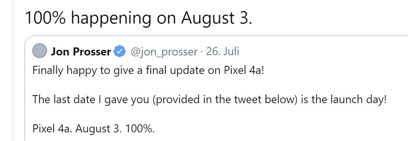Open the Jon Prosser display name link
This screenshot has height=141, width=408.
point(81,52)
